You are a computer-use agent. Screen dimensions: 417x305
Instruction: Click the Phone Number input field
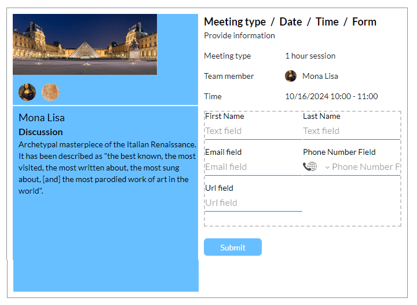pyautogui.click(x=365, y=167)
